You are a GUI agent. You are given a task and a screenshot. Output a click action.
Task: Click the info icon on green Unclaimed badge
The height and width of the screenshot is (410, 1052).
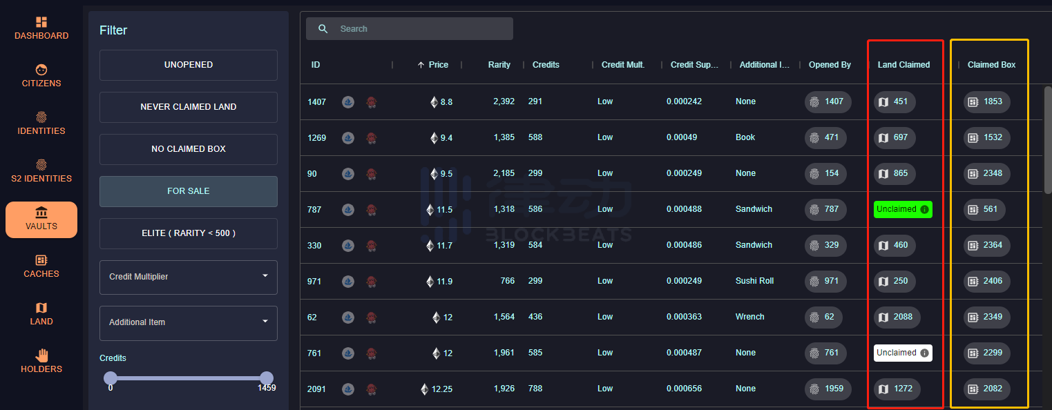coord(924,209)
